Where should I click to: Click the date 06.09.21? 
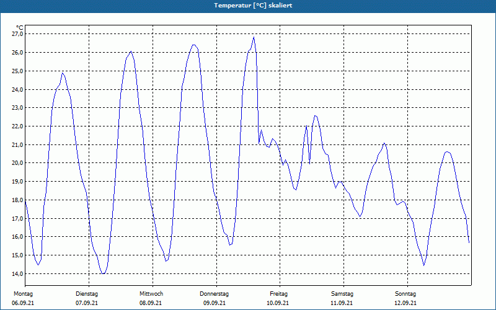click(23, 303)
